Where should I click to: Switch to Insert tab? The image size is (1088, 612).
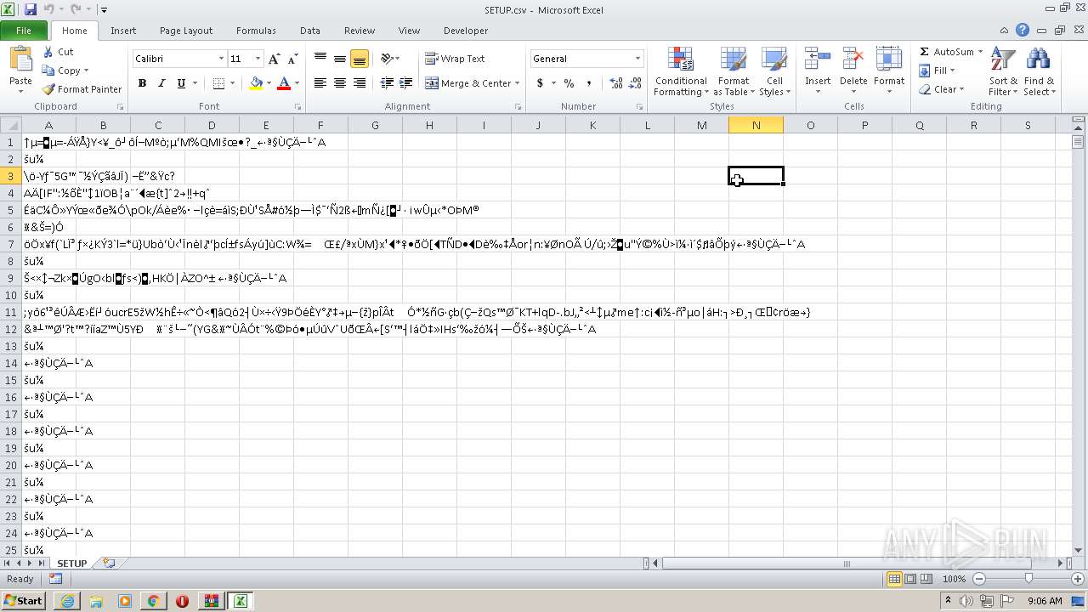coord(123,31)
